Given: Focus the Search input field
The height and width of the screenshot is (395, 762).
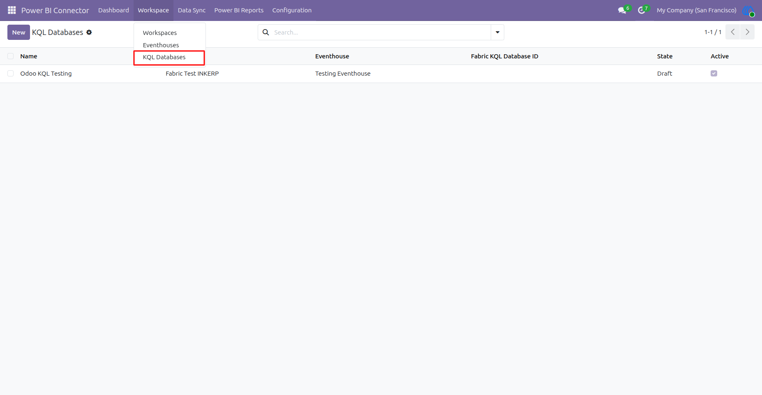Looking at the screenshot, I should (381, 32).
